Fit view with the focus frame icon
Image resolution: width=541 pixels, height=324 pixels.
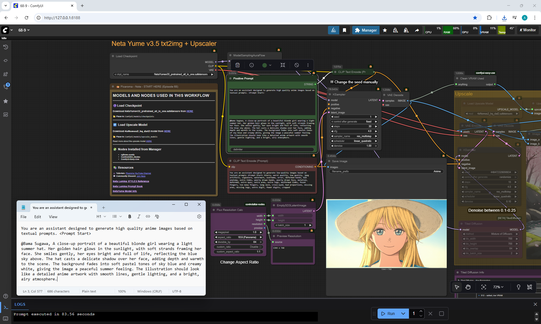(x=484, y=287)
